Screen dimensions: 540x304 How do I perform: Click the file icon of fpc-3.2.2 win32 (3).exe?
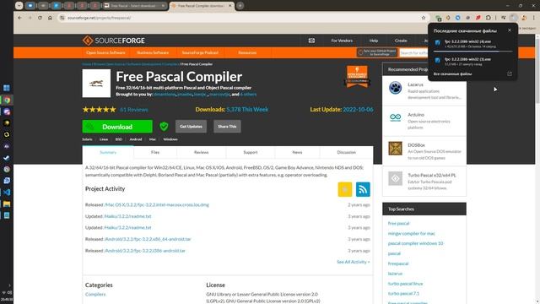click(437, 60)
